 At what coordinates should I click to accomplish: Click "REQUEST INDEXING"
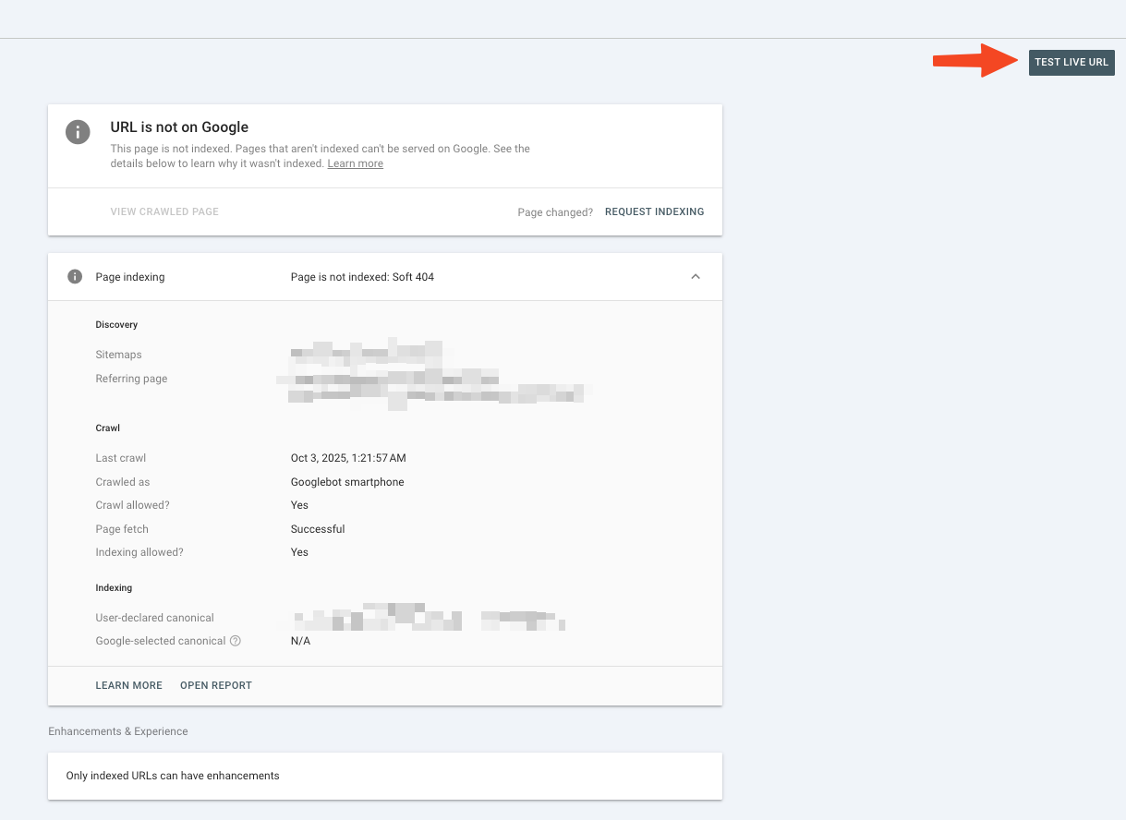pyautogui.click(x=654, y=211)
